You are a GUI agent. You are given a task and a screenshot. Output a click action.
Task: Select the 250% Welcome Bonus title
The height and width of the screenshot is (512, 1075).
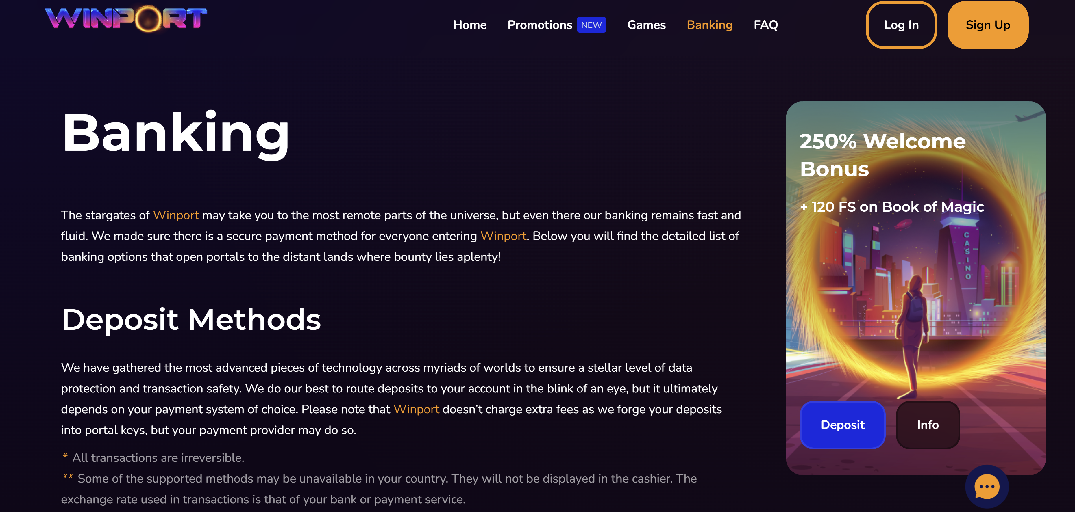click(882, 155)
